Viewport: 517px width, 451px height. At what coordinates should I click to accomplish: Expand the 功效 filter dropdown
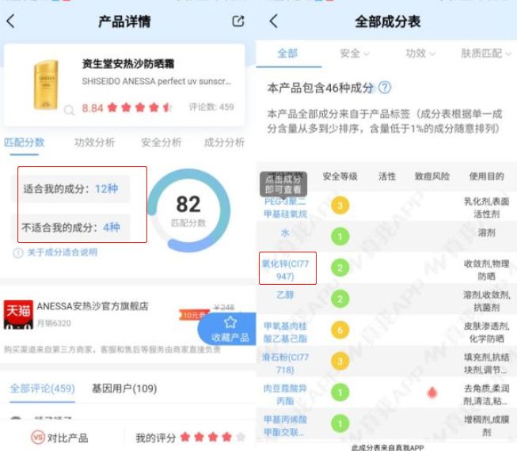pyautogui.click(x=420, y=53)
